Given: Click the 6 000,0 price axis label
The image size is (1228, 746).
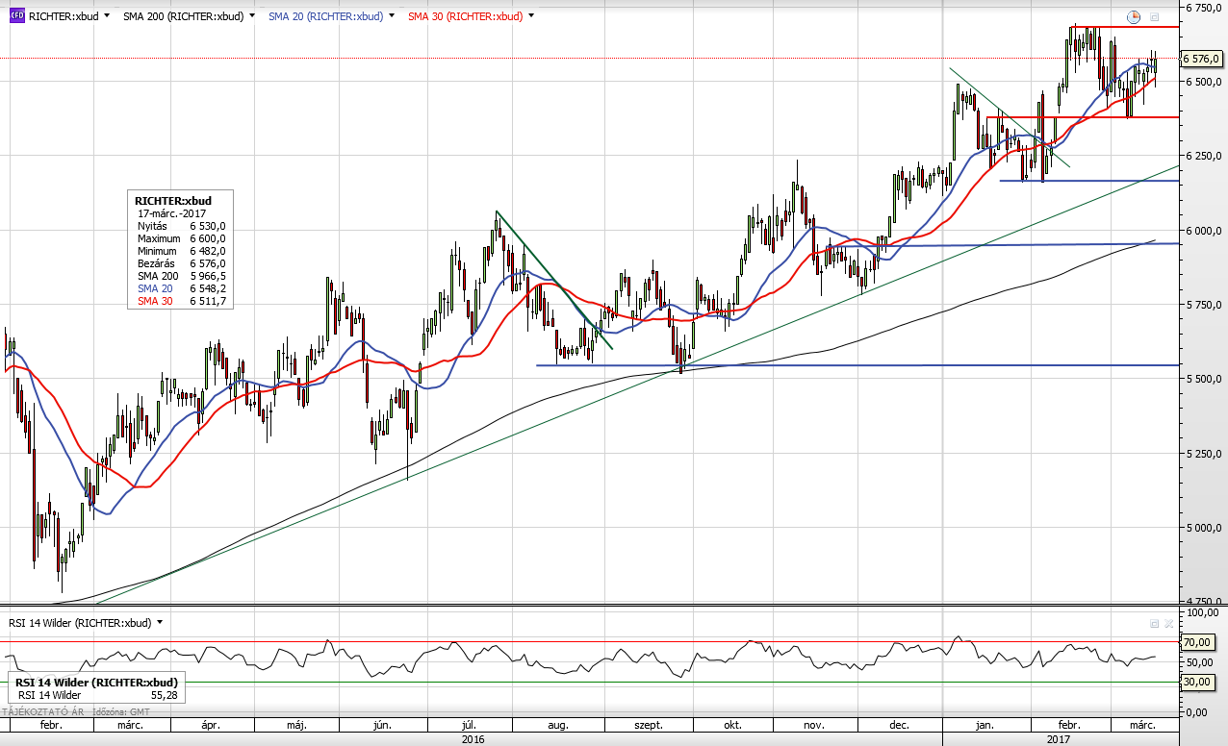Looking at the screenshot, I should [1204, 231].
